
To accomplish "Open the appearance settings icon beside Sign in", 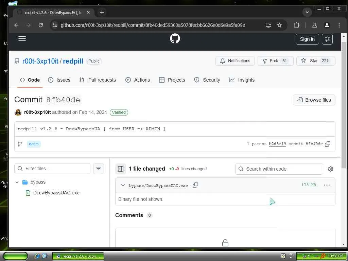I will [x=327, y=39].
